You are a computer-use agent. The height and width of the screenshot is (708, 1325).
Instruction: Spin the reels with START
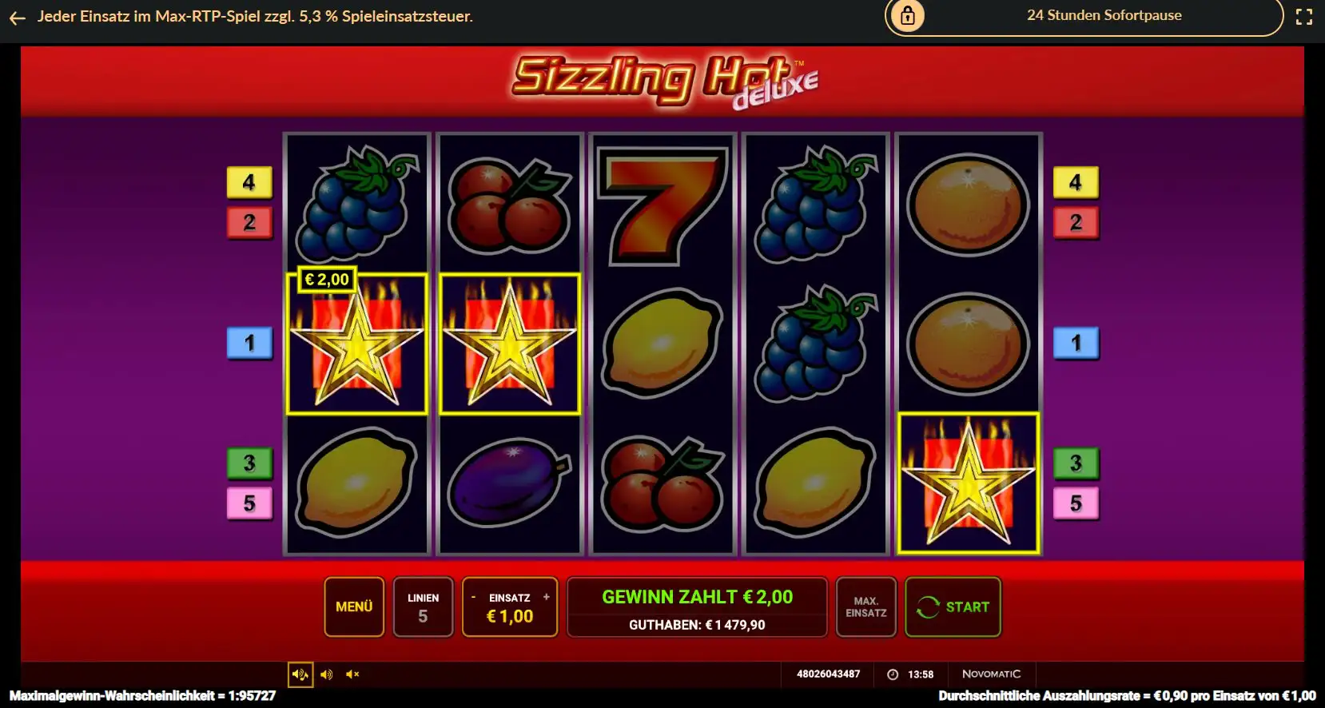coord(953,607)
